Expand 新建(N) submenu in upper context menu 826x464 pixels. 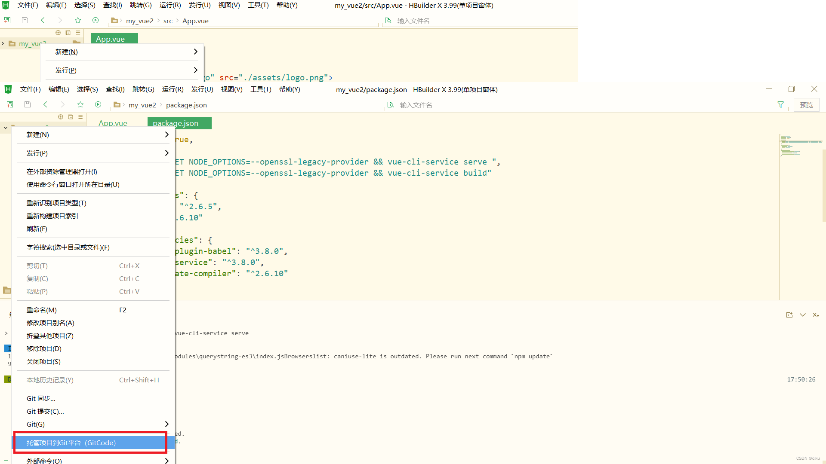pos(195,52)
